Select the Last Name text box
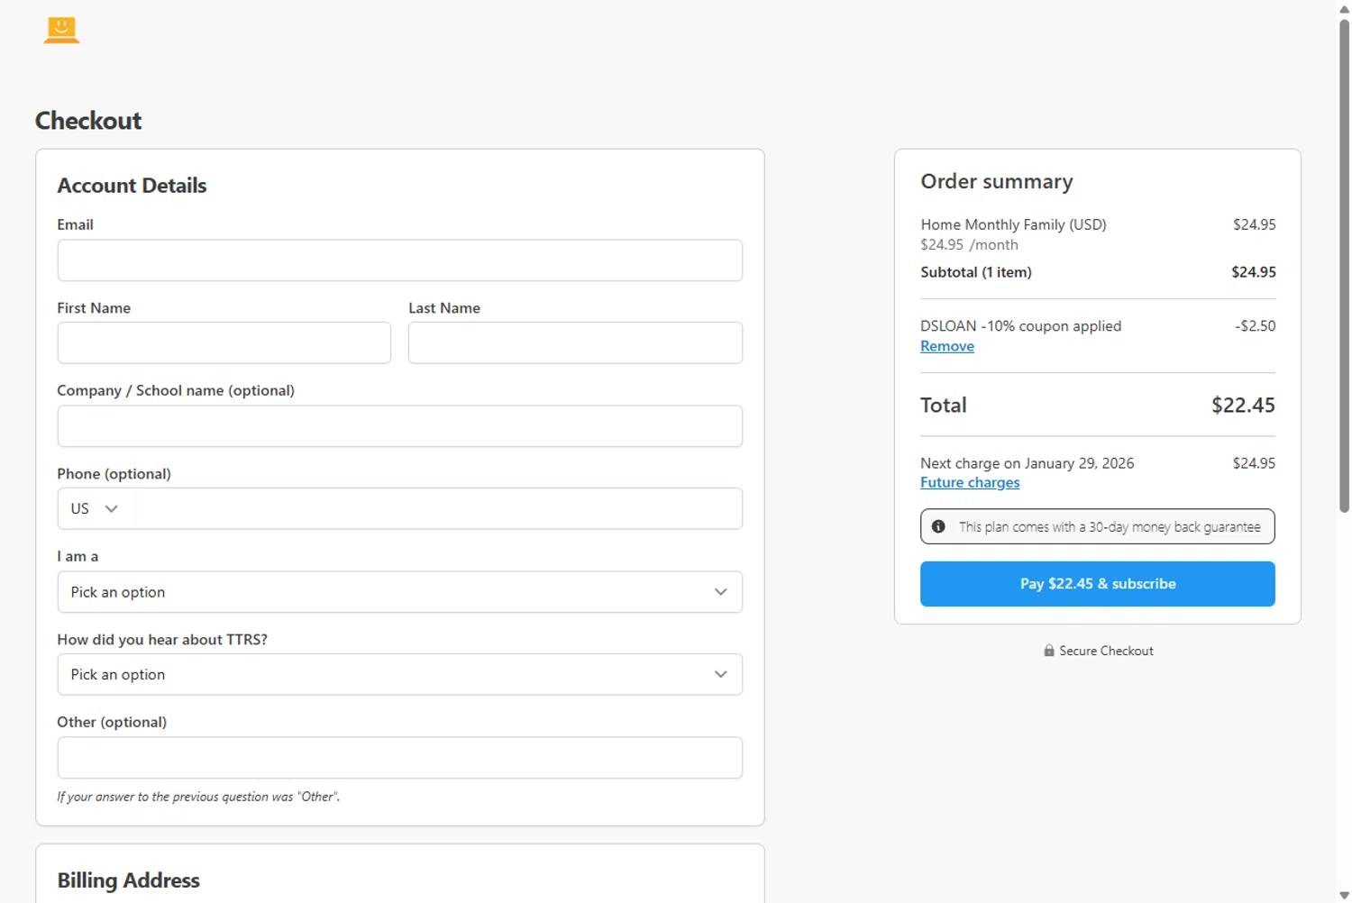 [x=575, y=342]
